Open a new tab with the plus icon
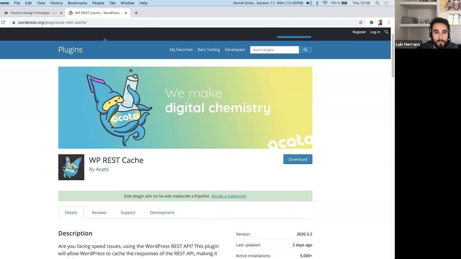This screenshot has width=461, height=259. [136, 13]
